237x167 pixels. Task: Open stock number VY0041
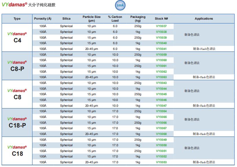click(x=161, y=49)
